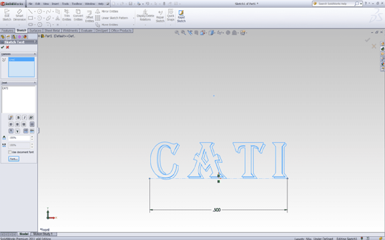Choose the Trim Entities tool
Screen dimensions: 385x240
coord(67,15)
